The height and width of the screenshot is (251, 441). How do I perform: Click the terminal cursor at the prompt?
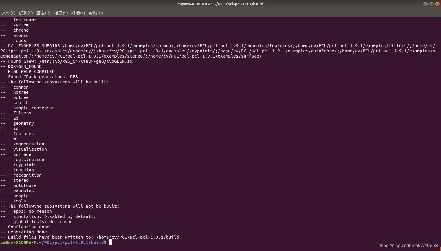pos(110,242)
